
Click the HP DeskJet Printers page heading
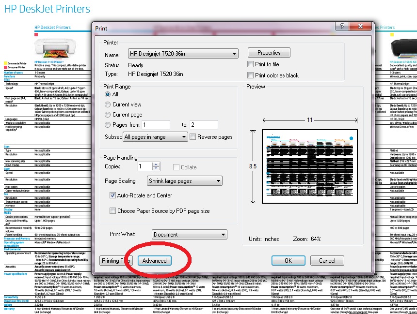tap(46, 9)
